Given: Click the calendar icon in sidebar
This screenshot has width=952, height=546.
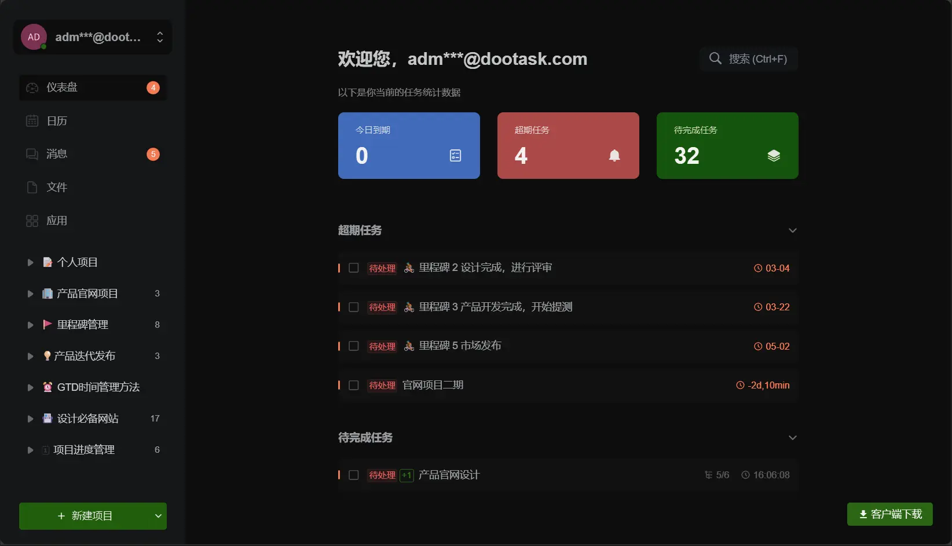Looking at the screenshot, I should pos(32,121).
